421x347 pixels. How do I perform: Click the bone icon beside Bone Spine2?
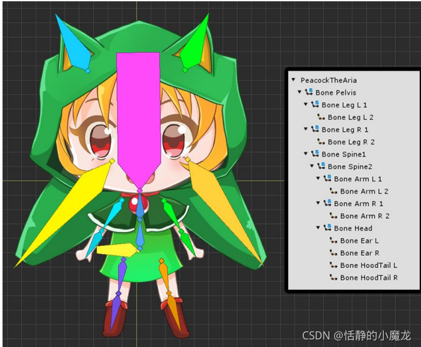tap(321, 166)
